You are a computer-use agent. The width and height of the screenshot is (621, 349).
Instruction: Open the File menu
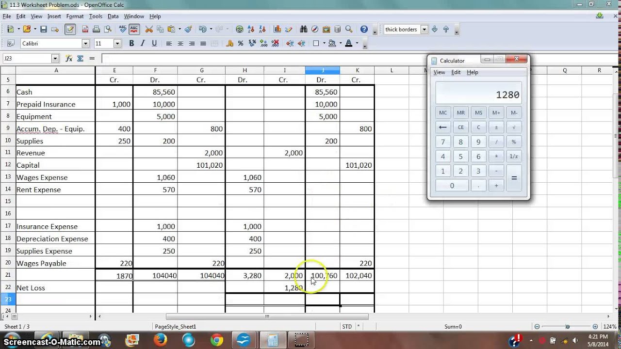click(7, 16)
